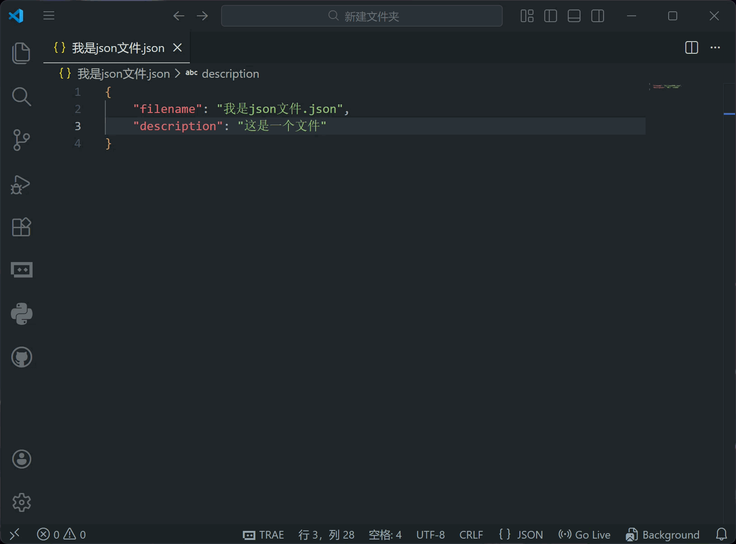Open the Manage gear settings menu
This screenshot has width=736, height=544.
tap(21, 502)
